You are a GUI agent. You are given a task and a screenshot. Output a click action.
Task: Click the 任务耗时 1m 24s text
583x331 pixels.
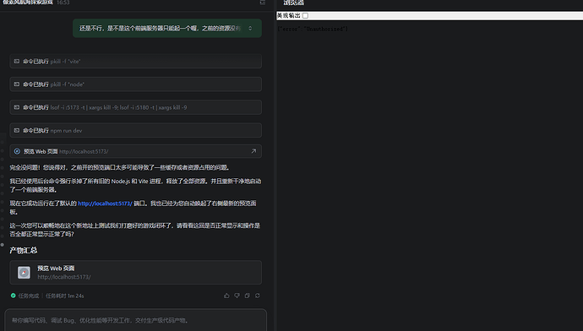(65, 296)
